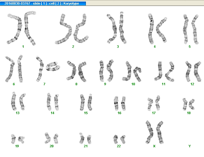Select the left chromosome 13 homolog
Image resolution: width=204 pixels, height=157 pixels.
[x=14, y=101]
